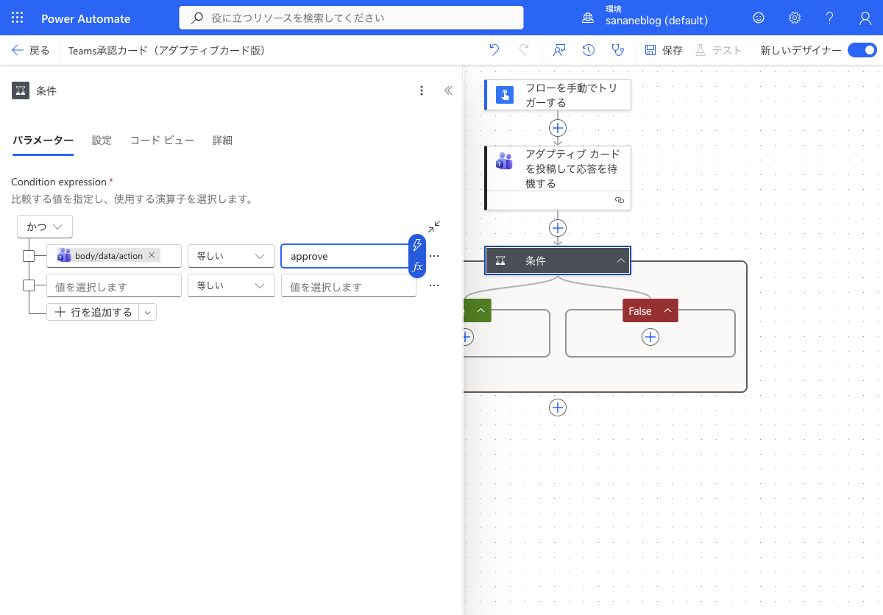Switch to the コード ビュー tab
Viewport: 883px width, 615px height.
tap(162, 141)
